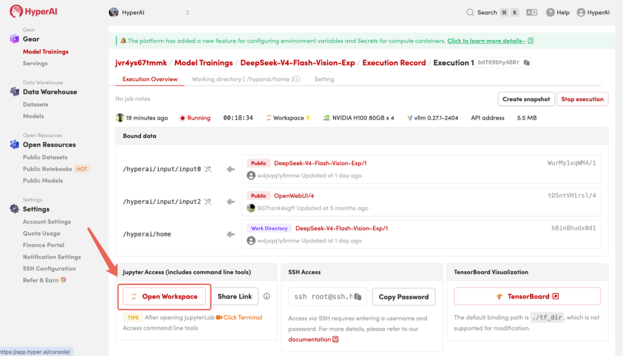This screenshot has width=623, height=356.
Task: Toggle the language translate icon
Action: pyautogui.click(x=532, y=12)
